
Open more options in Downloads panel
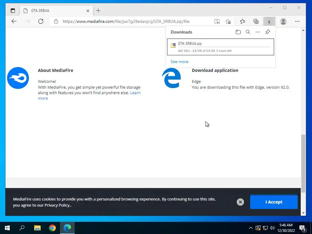click(258, 32)
